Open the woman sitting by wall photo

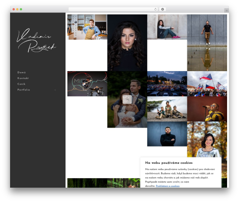[167, 27]
